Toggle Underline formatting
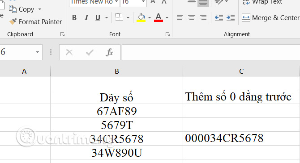 point(98,18)
